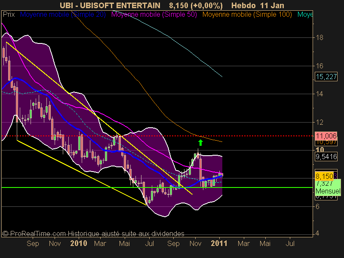
Task: Click the 'Mar' label right after 2011
Action: click(244, 243)
